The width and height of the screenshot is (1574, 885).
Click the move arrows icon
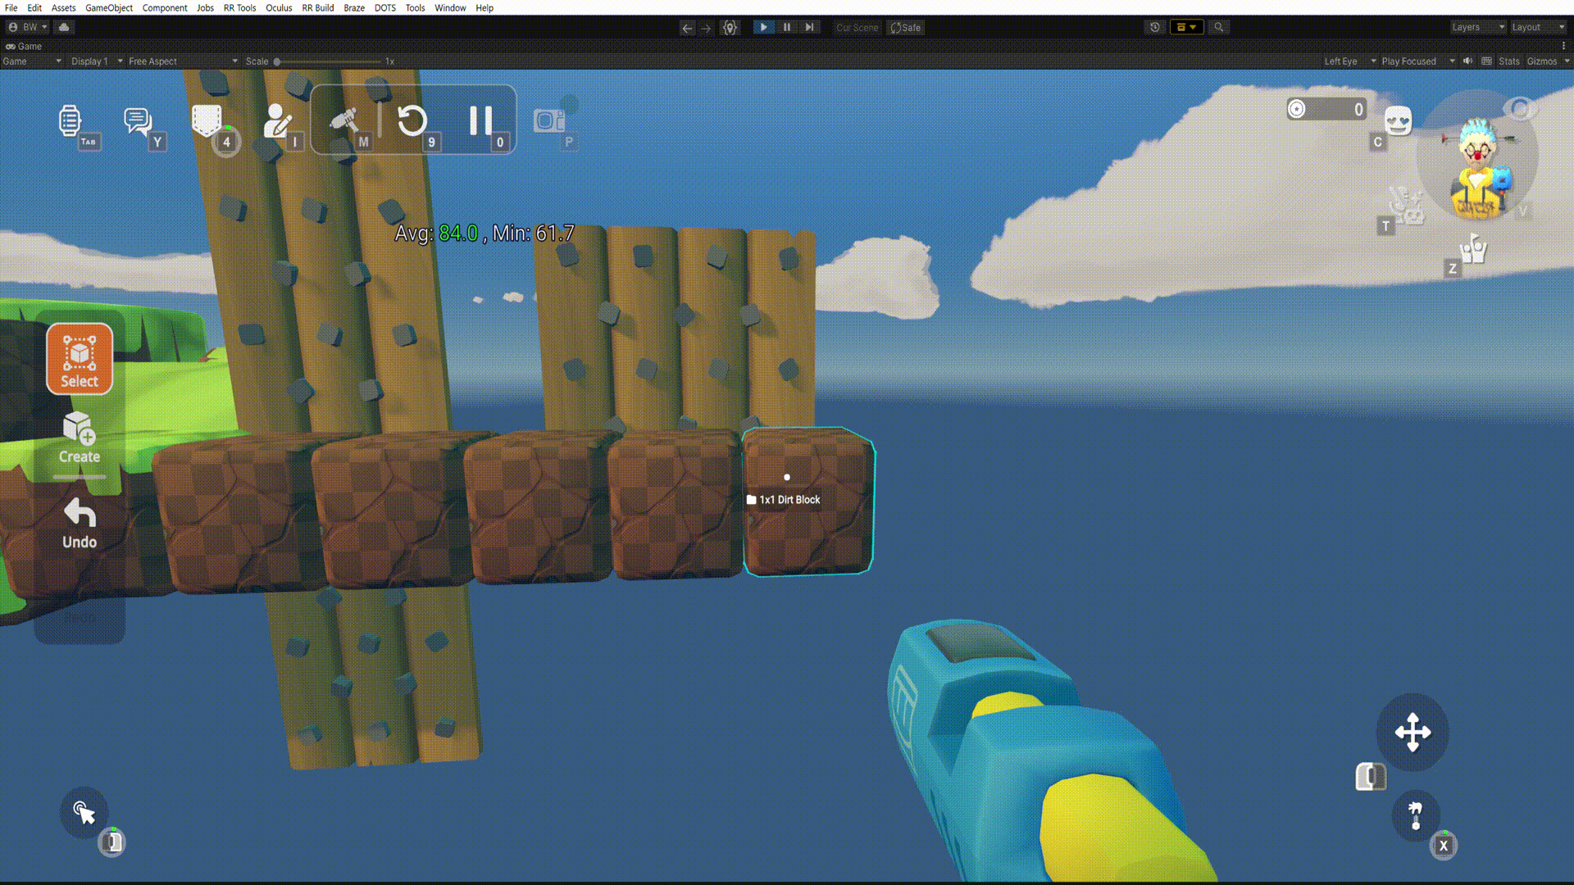tap(1413, 733)
